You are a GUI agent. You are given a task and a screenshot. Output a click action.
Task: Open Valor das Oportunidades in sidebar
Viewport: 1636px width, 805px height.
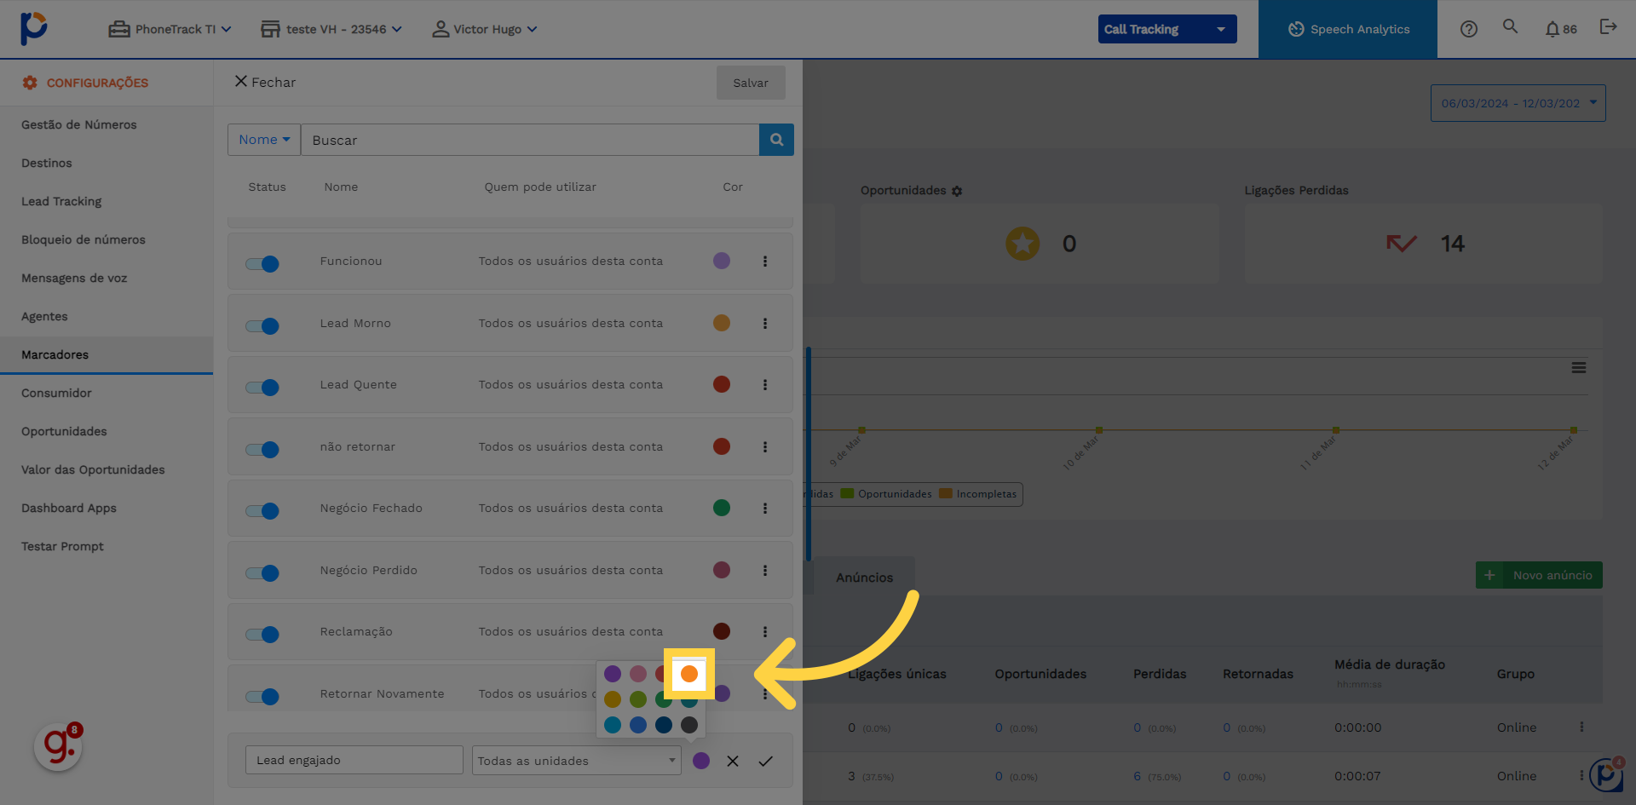[93, 469]
